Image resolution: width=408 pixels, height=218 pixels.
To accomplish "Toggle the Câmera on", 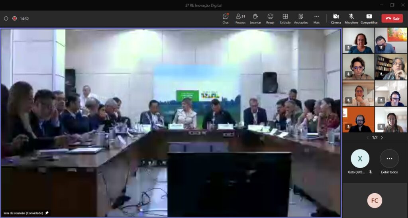I will (x=335, y=18).
